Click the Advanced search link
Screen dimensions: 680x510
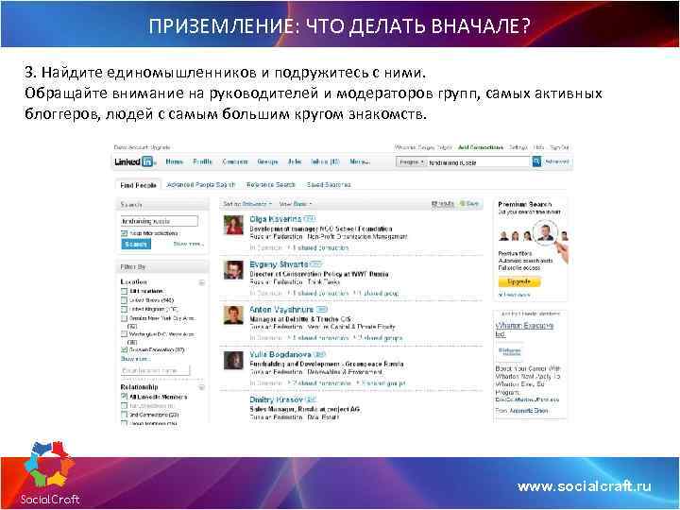557,161
